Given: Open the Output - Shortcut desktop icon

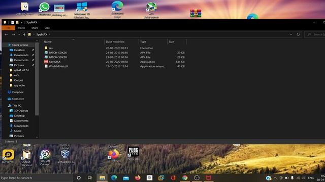Looking at the screenshot, I should pos(27,158).
